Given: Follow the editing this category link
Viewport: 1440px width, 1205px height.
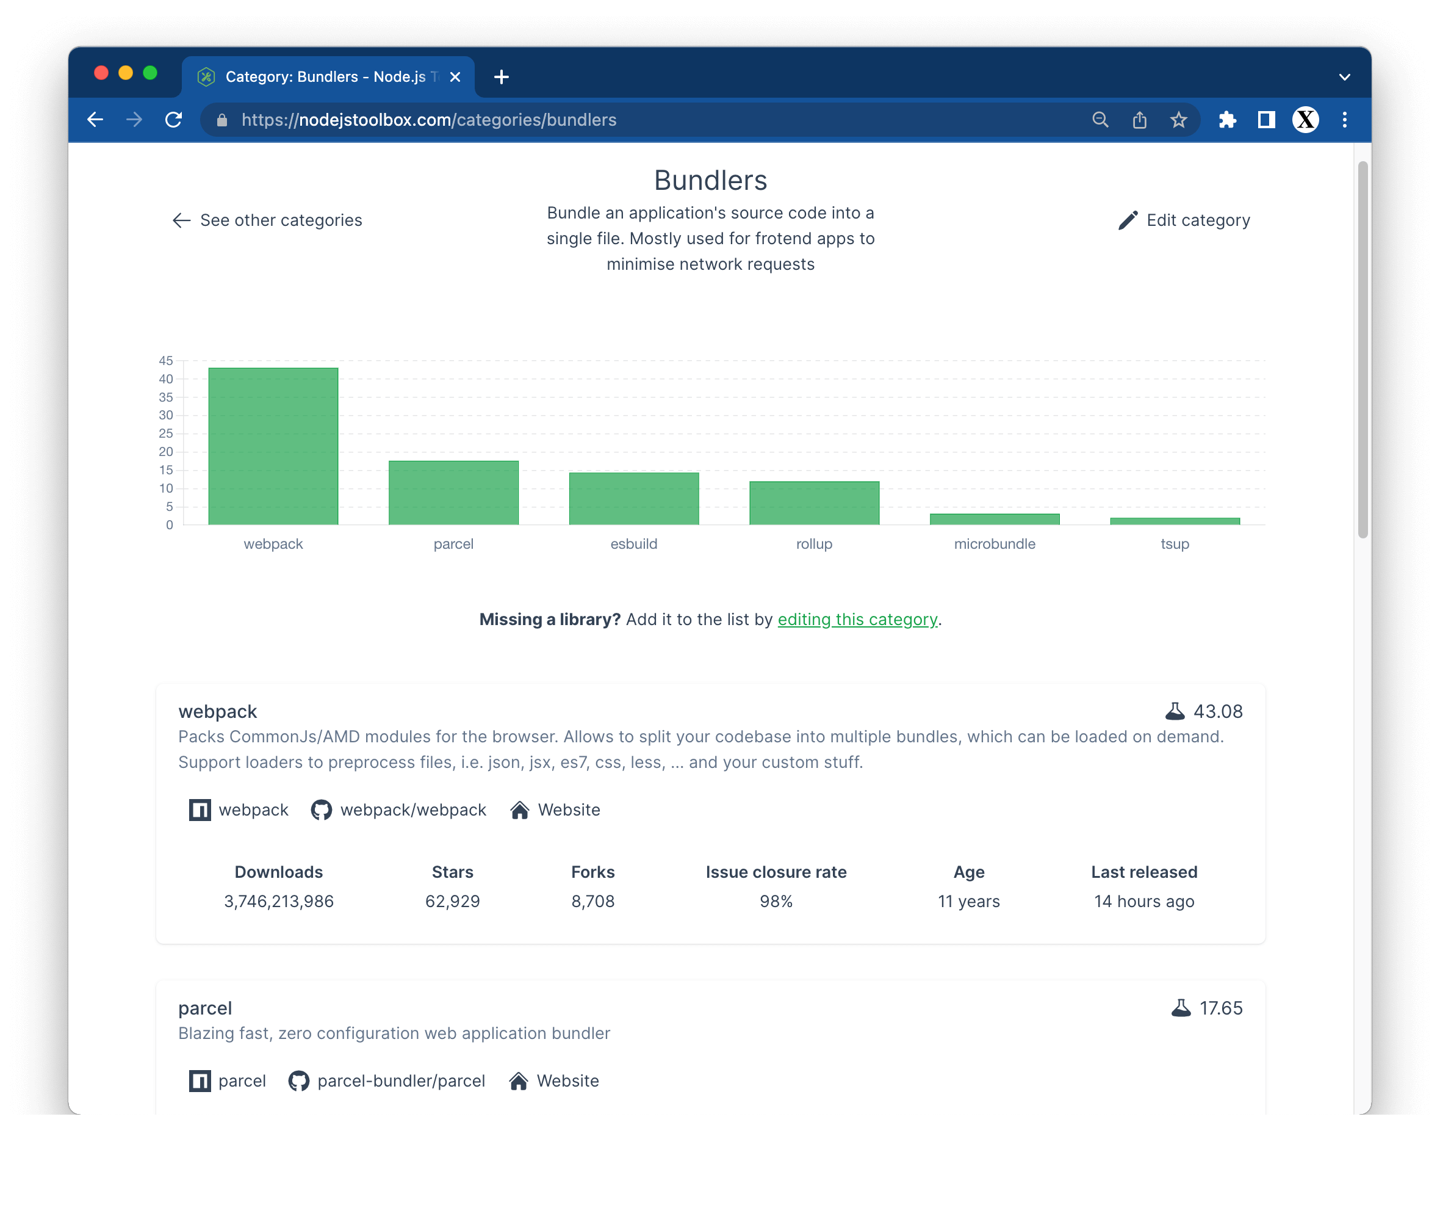Looking at the screenshot, I should (x=857, y=620).
